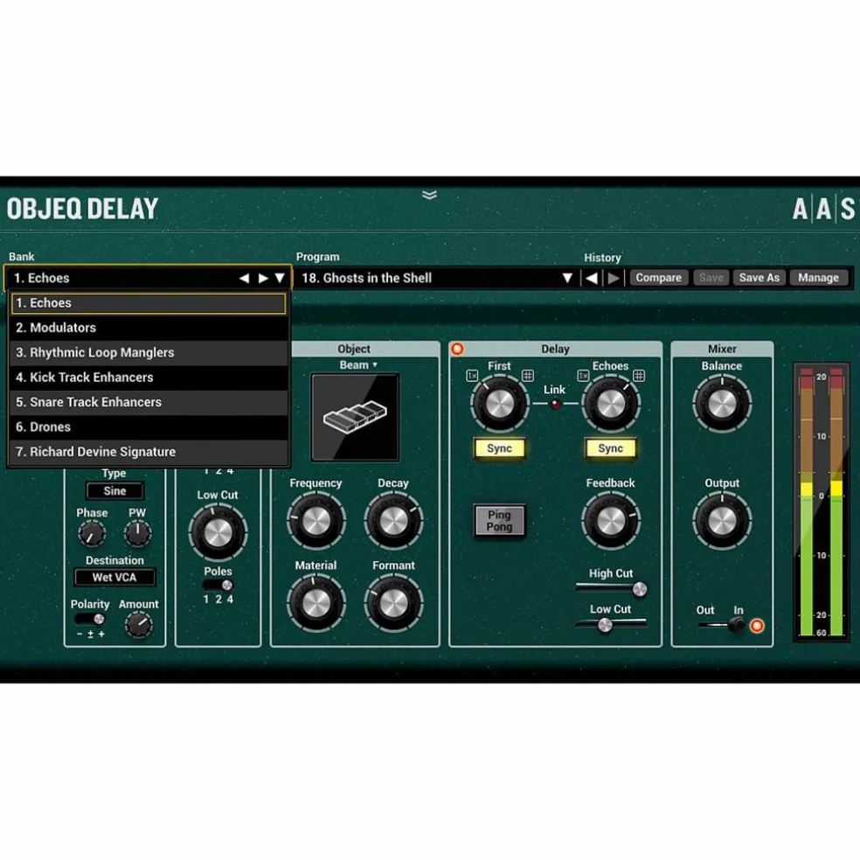
Task: Toggle Sync under the Echoes knob
Action: point(610,448)
